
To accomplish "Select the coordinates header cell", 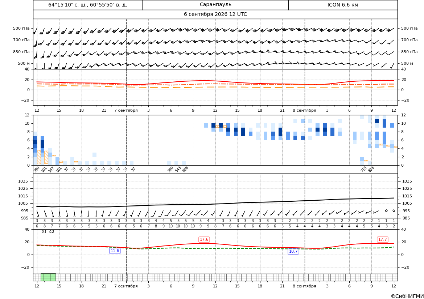I will 88,5.
